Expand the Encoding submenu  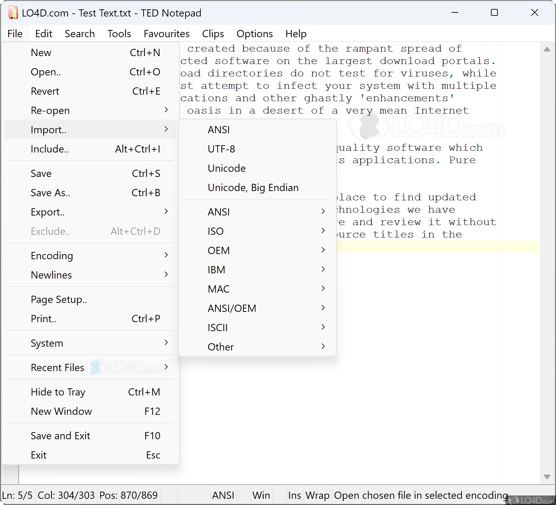[91, 256]
